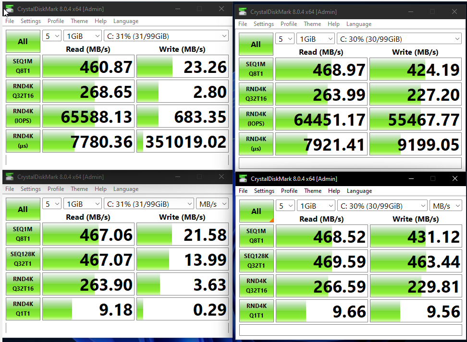The width and height of the screenshot is (467, 342).
Task: Open the Settings menu in the top-left window
Action: (31, 21)
